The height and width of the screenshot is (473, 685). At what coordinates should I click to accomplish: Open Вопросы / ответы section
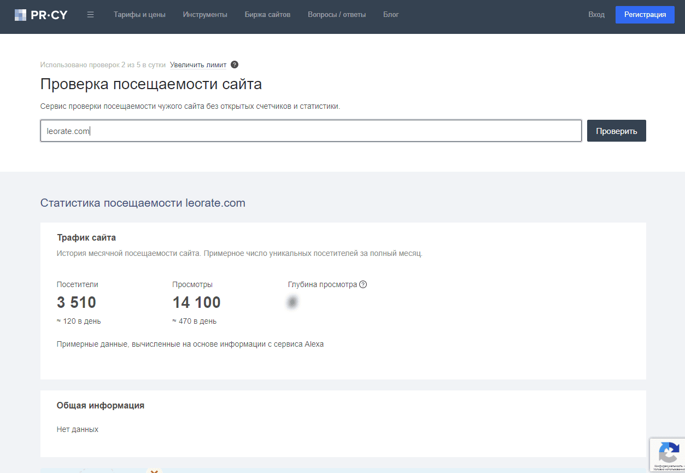coord(337,15)
